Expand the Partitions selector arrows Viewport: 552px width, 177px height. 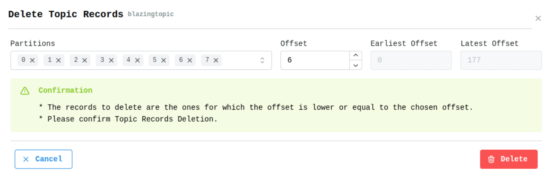click(x=263, y=60)
